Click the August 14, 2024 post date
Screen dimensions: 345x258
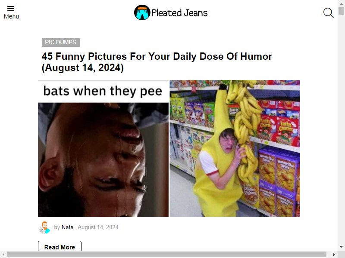pyautogui.click(x=98, y=227)
